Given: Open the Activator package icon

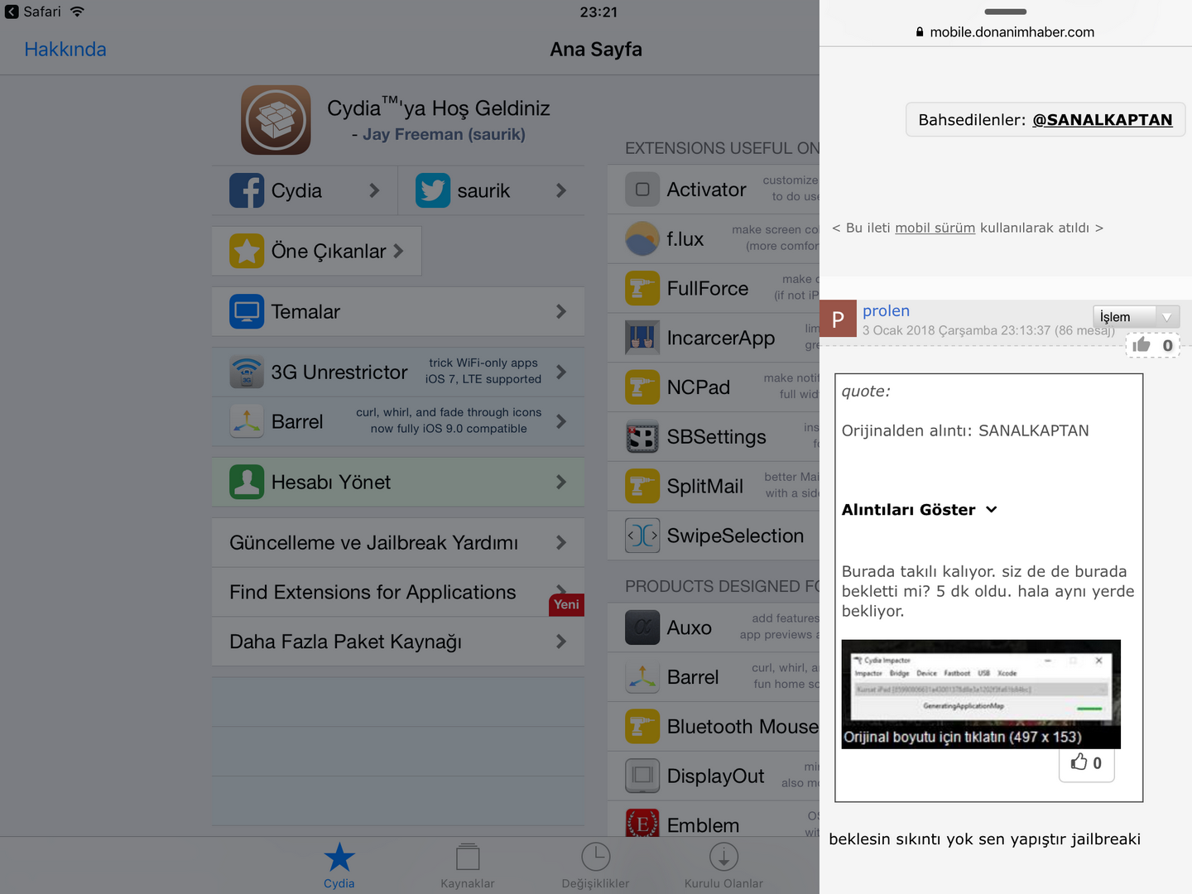Looking at the screenshot, I should click(642, 190).
